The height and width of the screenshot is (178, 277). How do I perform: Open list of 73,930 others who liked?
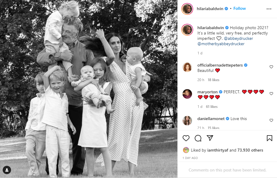tap(250, 150)
